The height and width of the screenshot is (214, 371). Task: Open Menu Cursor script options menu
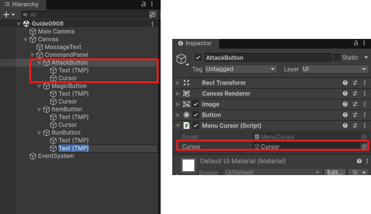click(365, 125)
